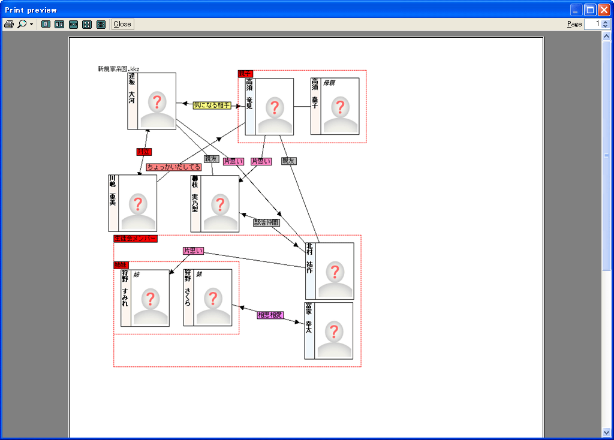Viewport: 614px width, 440px height.
Task: Decrease page number with down spinner
Action: pyautogui.click(x=606, y=26)
